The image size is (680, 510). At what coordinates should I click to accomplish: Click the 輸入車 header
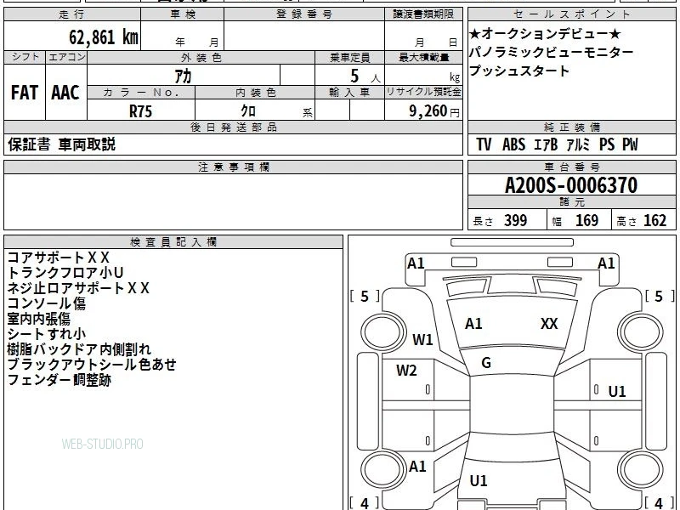[x=349, y=93]
